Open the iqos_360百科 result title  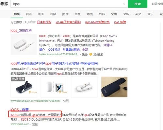[21, 31]
